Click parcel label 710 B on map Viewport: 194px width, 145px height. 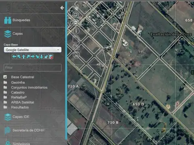(113, 122)
